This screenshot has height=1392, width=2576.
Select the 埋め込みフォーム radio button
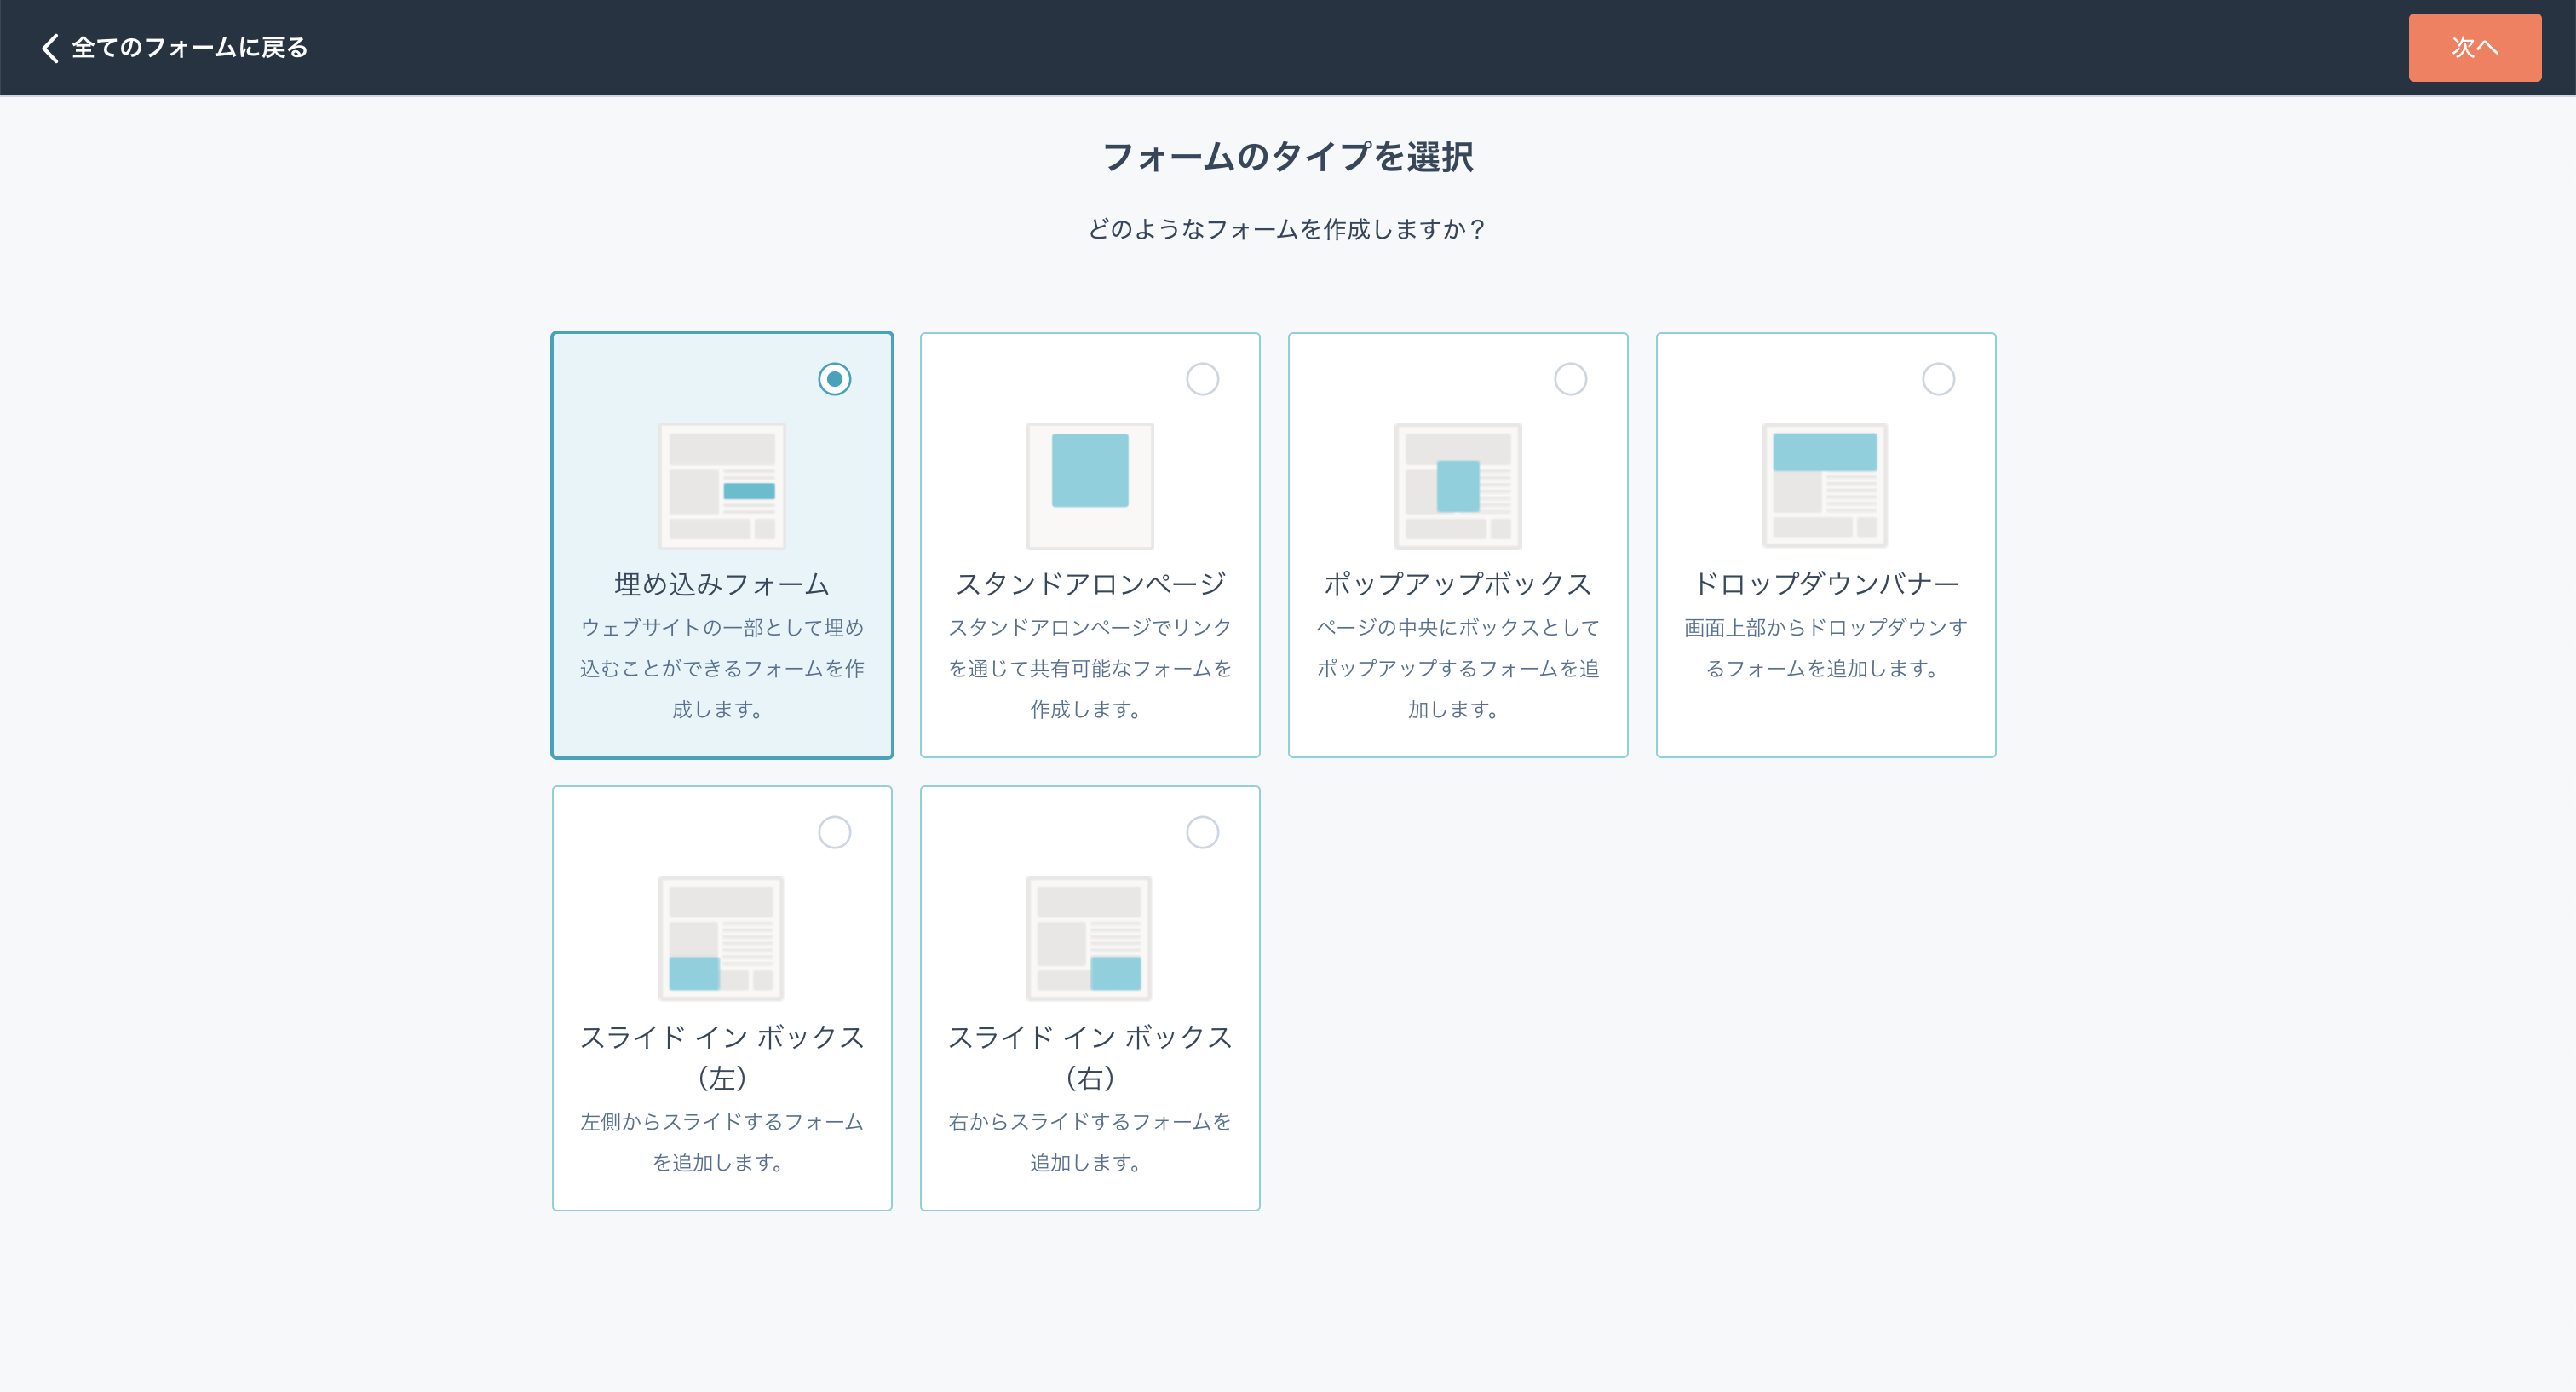click(x=834, y=379)
